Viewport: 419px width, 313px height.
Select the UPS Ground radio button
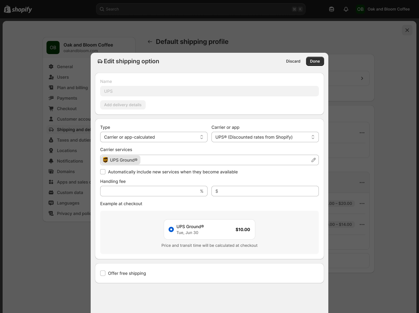[x=171, y=229]
